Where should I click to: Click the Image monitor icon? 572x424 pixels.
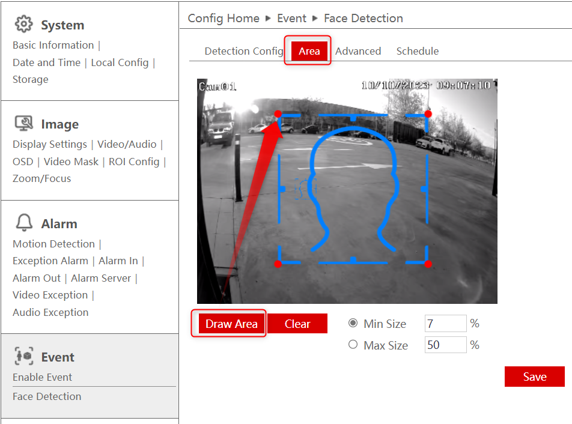(x=23, y=122)
